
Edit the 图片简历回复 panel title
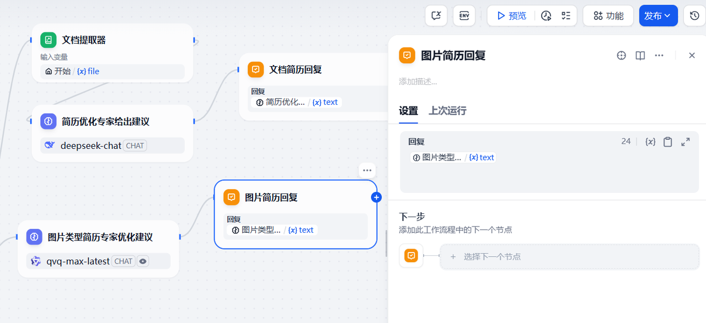[x=453, y=55]
